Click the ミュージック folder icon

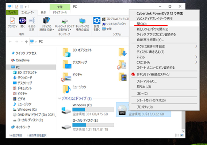click(67, 89)
